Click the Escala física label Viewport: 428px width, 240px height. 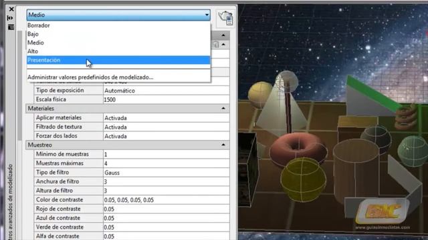click(51, 99)
